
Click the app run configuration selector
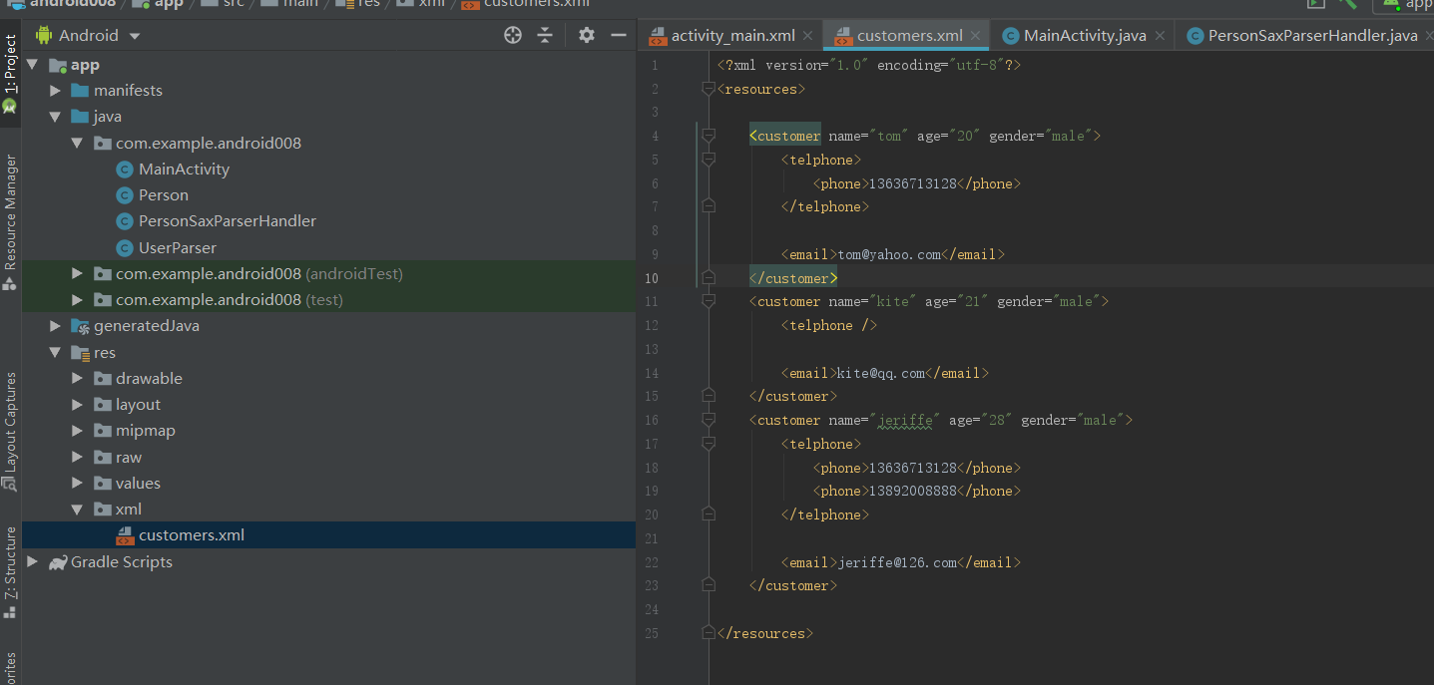coord(1404,4)
